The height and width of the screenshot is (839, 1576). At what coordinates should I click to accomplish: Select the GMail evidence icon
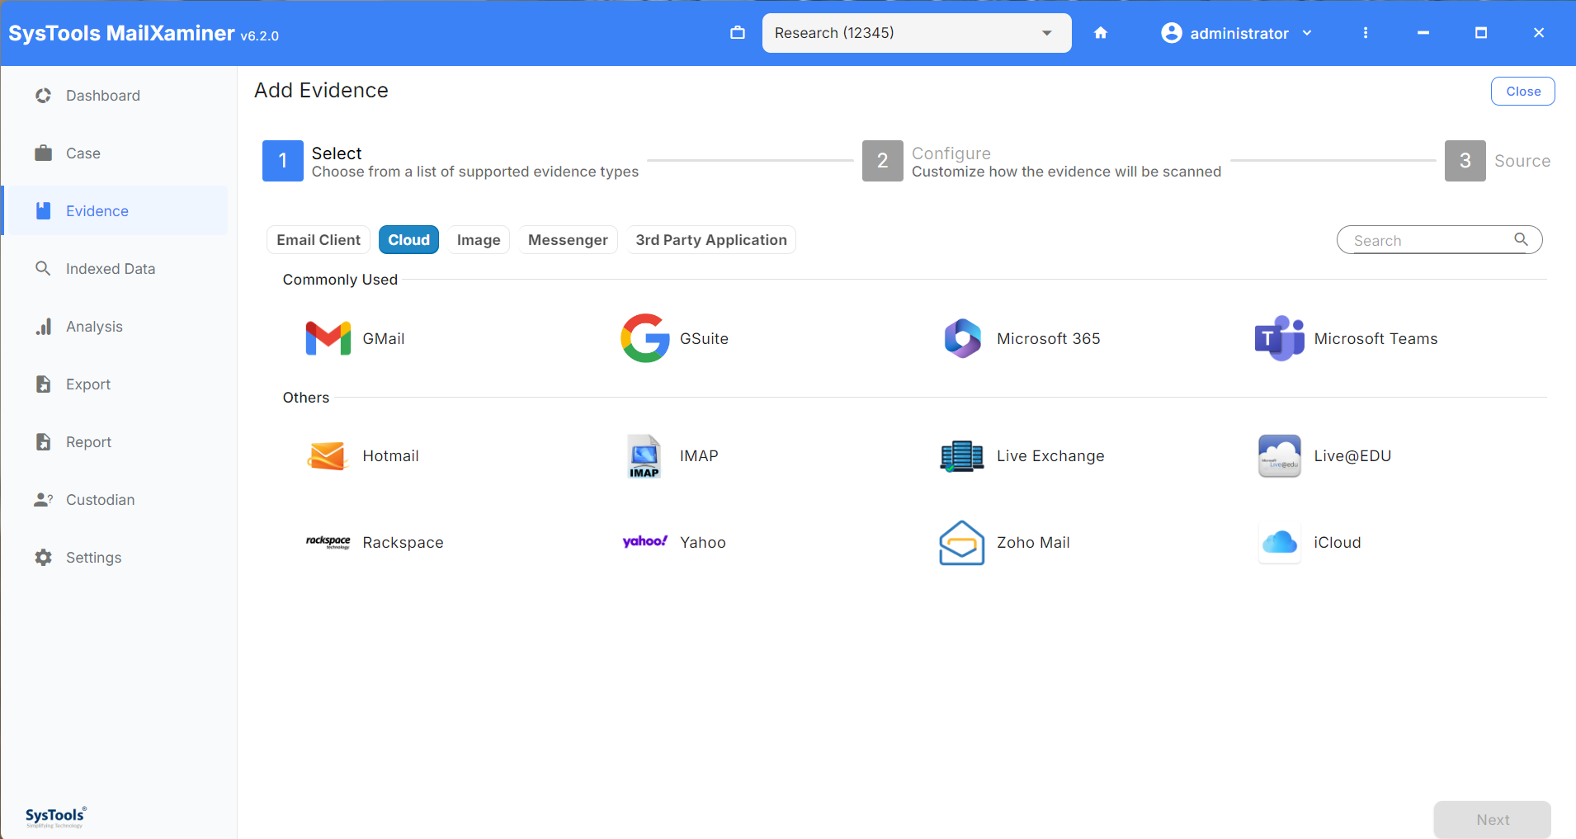pyautogui.click(x=328, y=338)
